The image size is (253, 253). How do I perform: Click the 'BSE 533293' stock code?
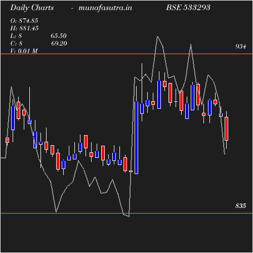pos(188,8)
